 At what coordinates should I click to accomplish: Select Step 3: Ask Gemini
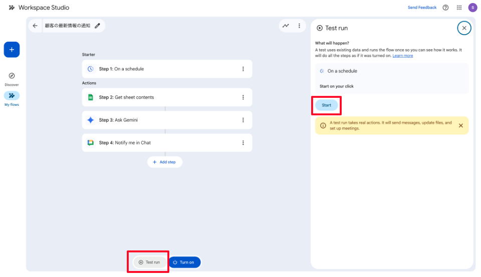pos(160,120)
